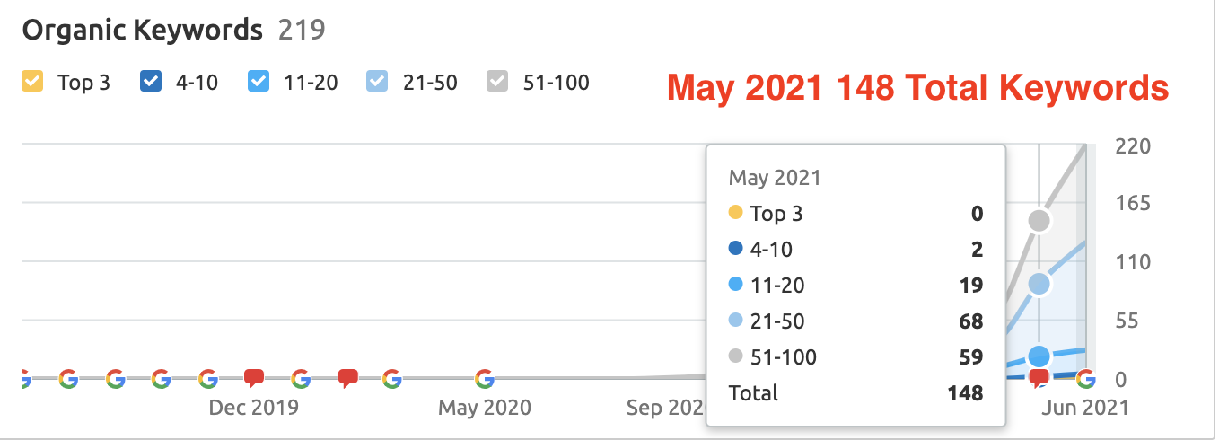This screenshot has width=1219, height=440.
Task: Toggle the 4-10 positions checkbox
Action: (150, 83)
